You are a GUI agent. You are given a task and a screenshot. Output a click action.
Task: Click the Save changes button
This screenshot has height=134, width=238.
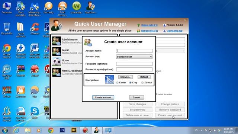click(138, 104)
